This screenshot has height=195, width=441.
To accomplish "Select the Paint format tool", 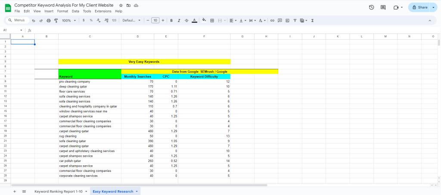I will (56, 20).
